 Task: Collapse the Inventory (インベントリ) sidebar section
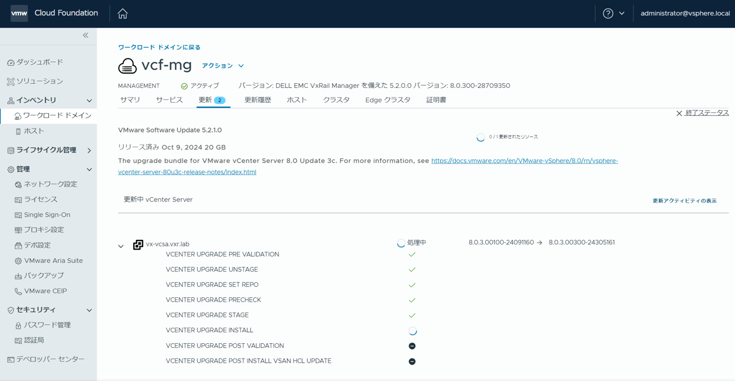(89, 100)
